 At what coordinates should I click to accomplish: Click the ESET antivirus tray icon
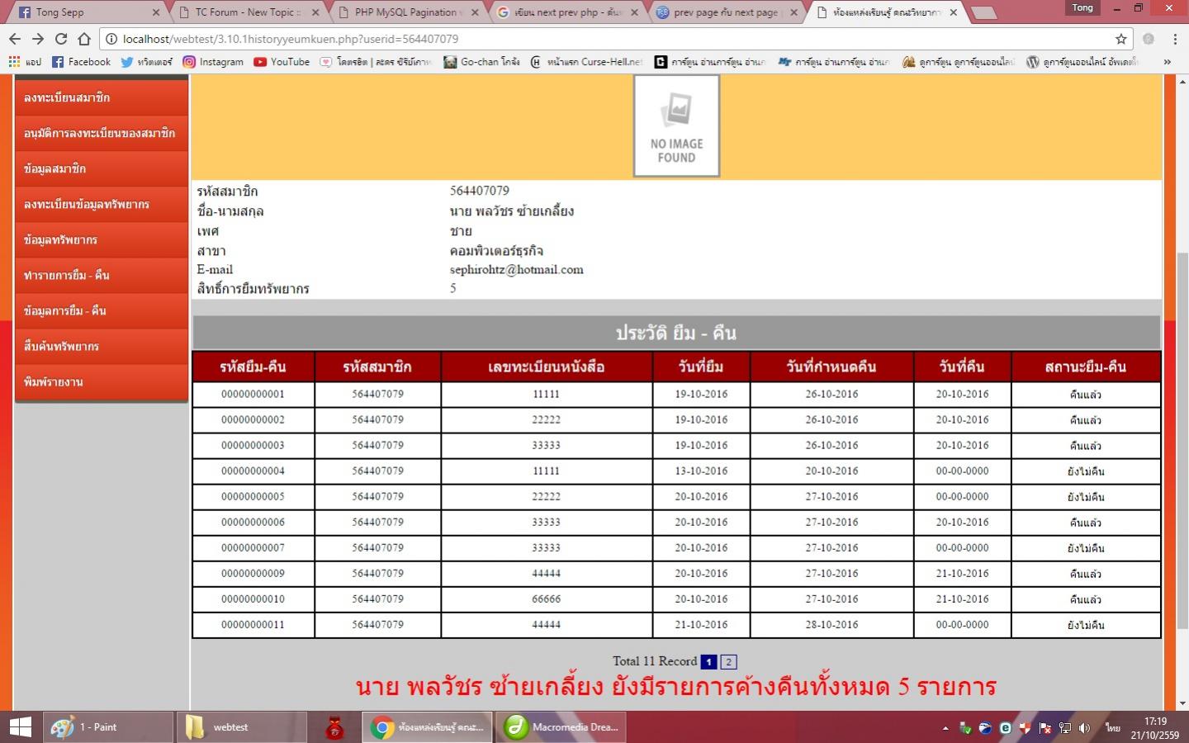[x=1005, y=728]
